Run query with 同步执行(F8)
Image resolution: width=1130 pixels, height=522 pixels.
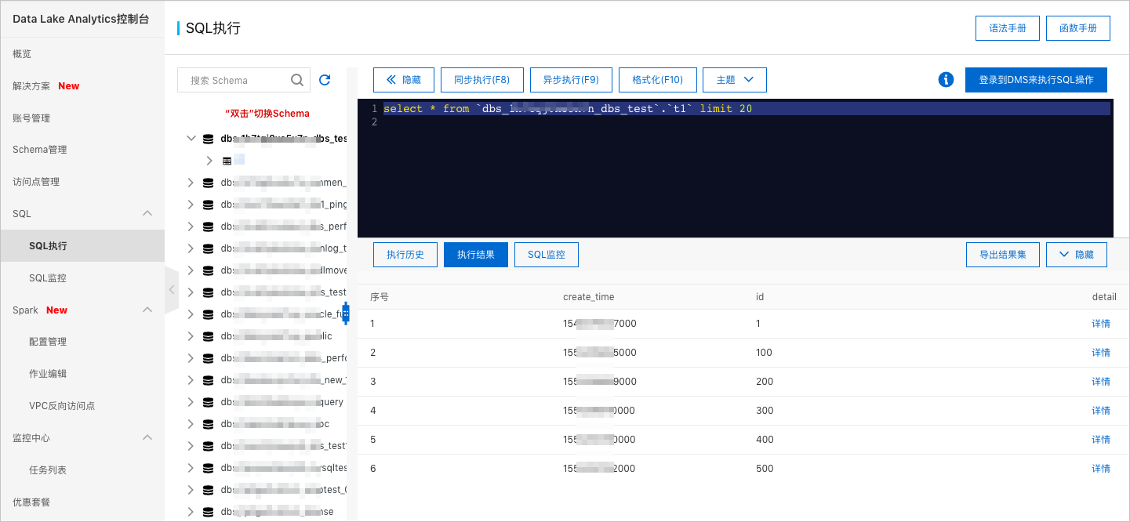click(x=481, y=80)
